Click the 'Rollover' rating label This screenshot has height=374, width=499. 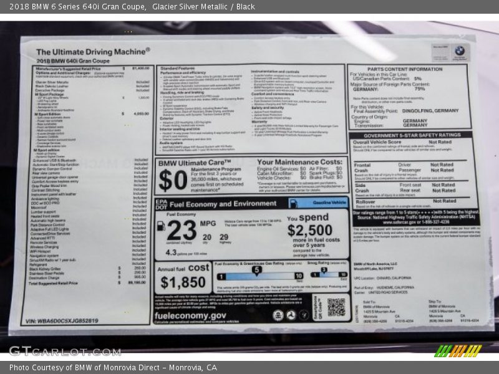click(366, 202)
